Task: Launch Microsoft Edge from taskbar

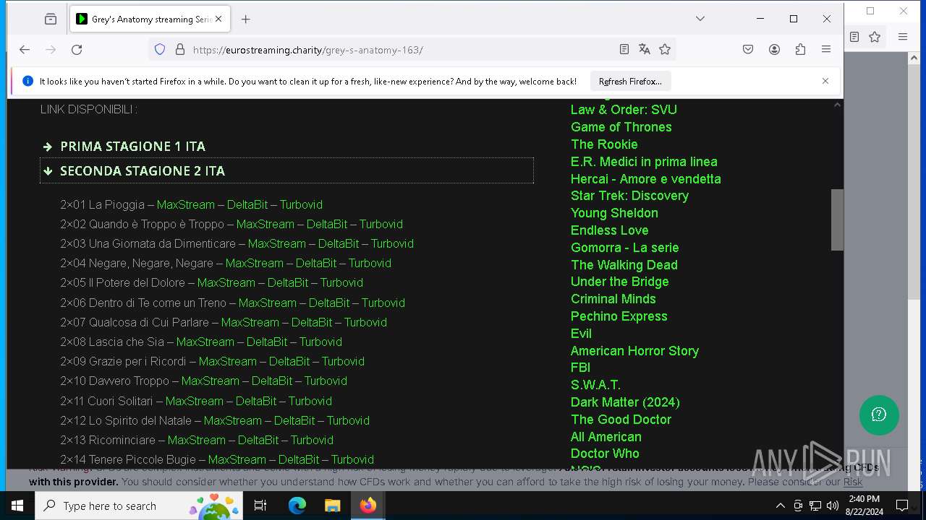Action: 297,506
